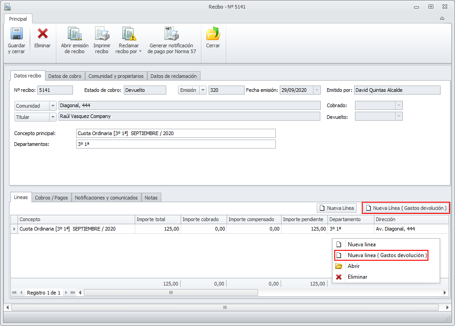Click the application icon in title bar
Viewport: 455px width, 326px height.
point(8,6)
